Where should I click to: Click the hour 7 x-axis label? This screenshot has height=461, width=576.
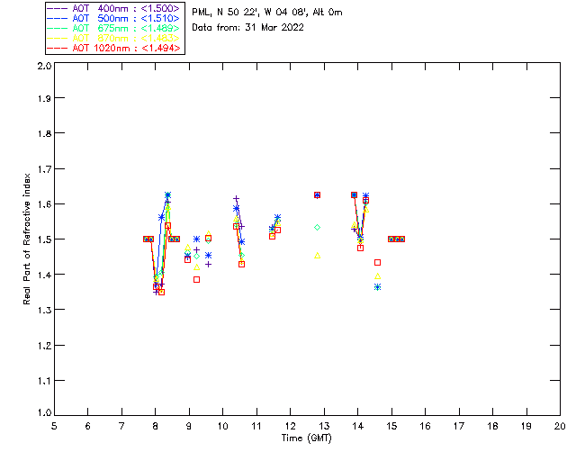click(x=121, y=426)
